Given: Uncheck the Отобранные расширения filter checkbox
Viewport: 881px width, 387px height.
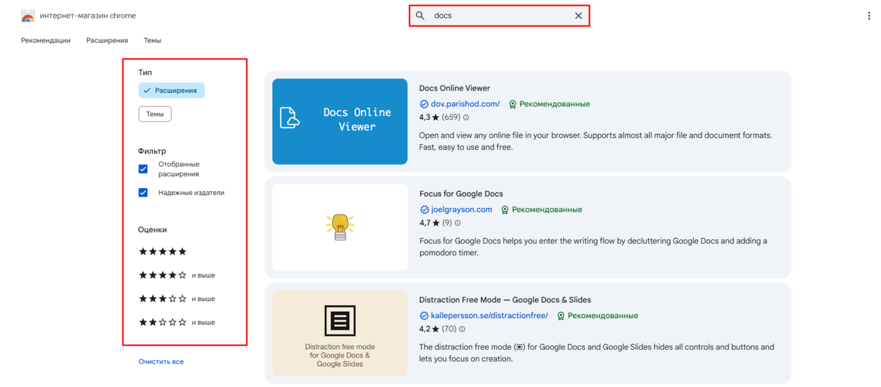Looking at the screenshot, I should (143, 169).
